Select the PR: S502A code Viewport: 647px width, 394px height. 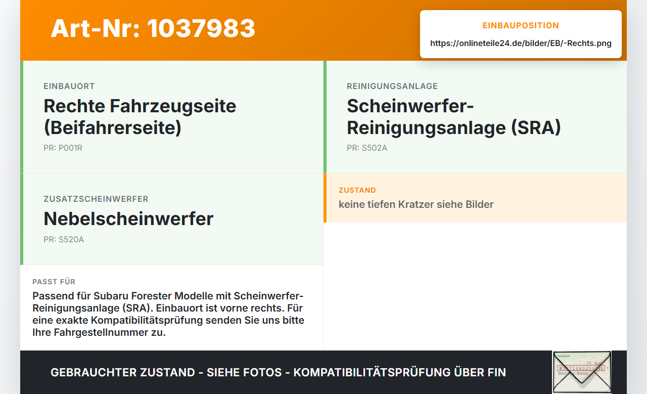point(367,148)
